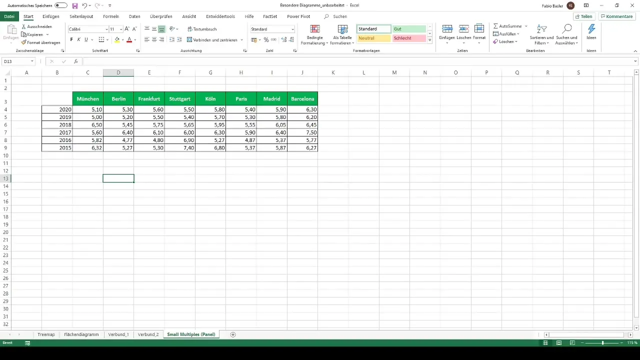The height and width of the screenshot is (360, 640).
Task: Click the zoom slider in the status bar
Action: (602, 343)
